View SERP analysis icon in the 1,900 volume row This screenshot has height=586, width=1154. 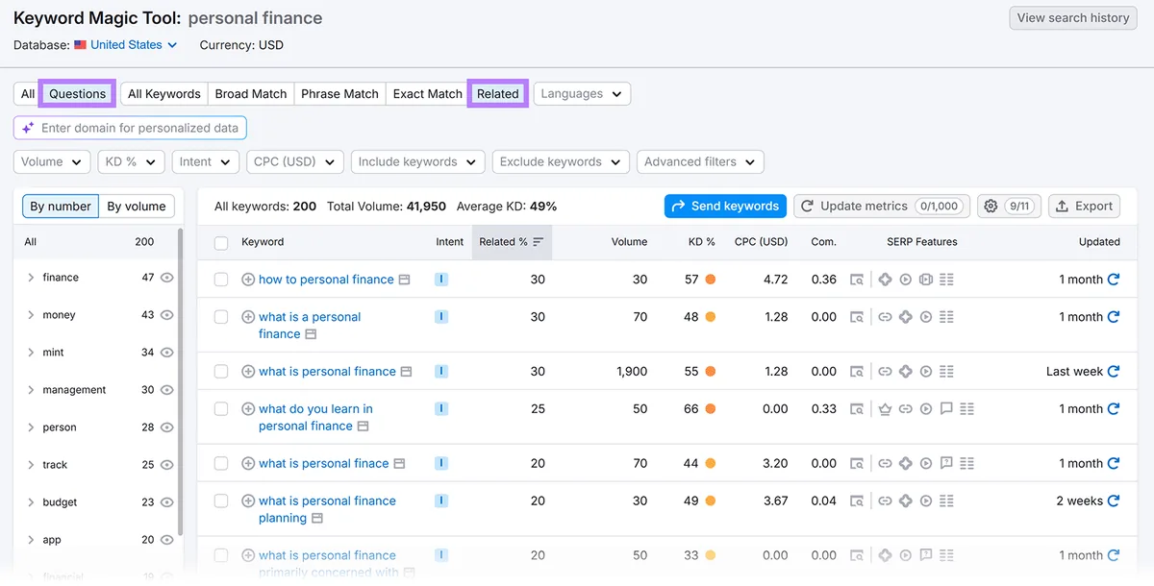pos(857,372)
